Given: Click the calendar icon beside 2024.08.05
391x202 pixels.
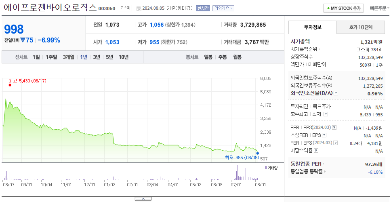Looking at the screenshot, I should pos(139,9).
